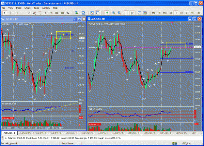Image resolution: width=204 pixels, height=146 pixels.
Task: Switch to USDJPY,M5 chart tab
Action: (x=56, y=133)
